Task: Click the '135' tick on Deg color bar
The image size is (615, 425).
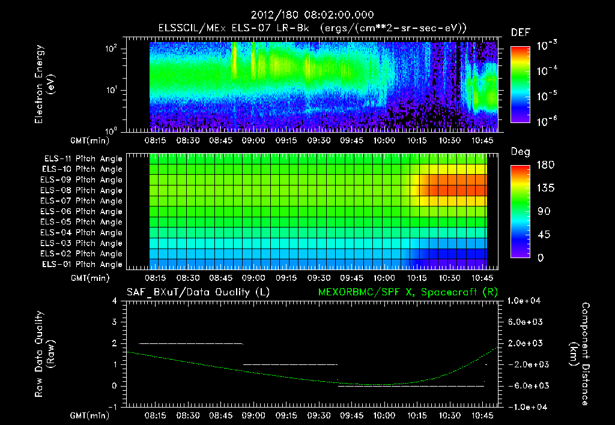Action: [545, 188]
